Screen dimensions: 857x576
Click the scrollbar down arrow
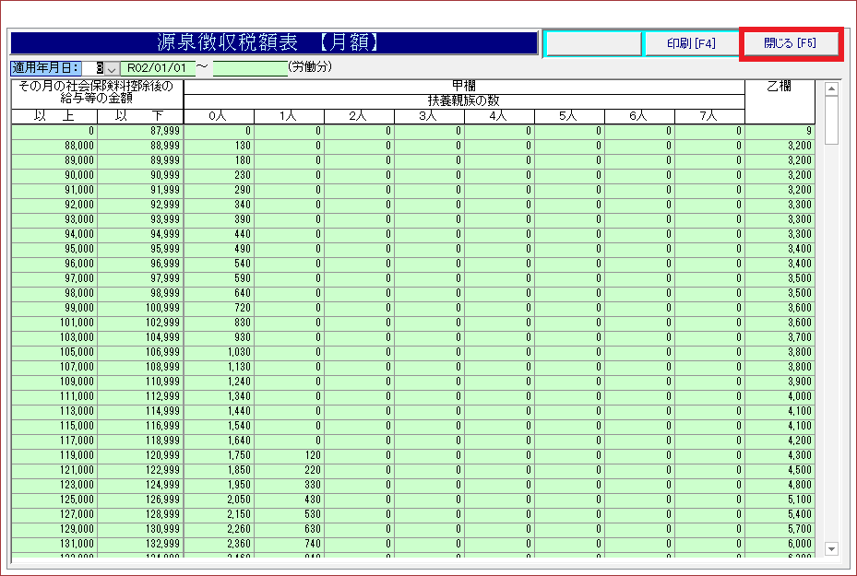(x=831, y=549)
